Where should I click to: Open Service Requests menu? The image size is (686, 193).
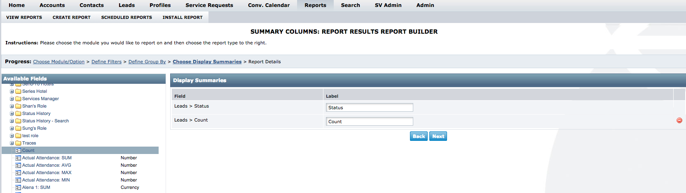(209, 5)
